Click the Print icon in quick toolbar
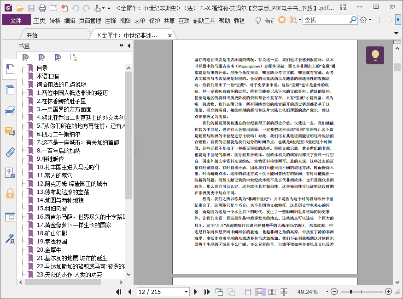Screen dimensions: 403x299 point(42,8)
